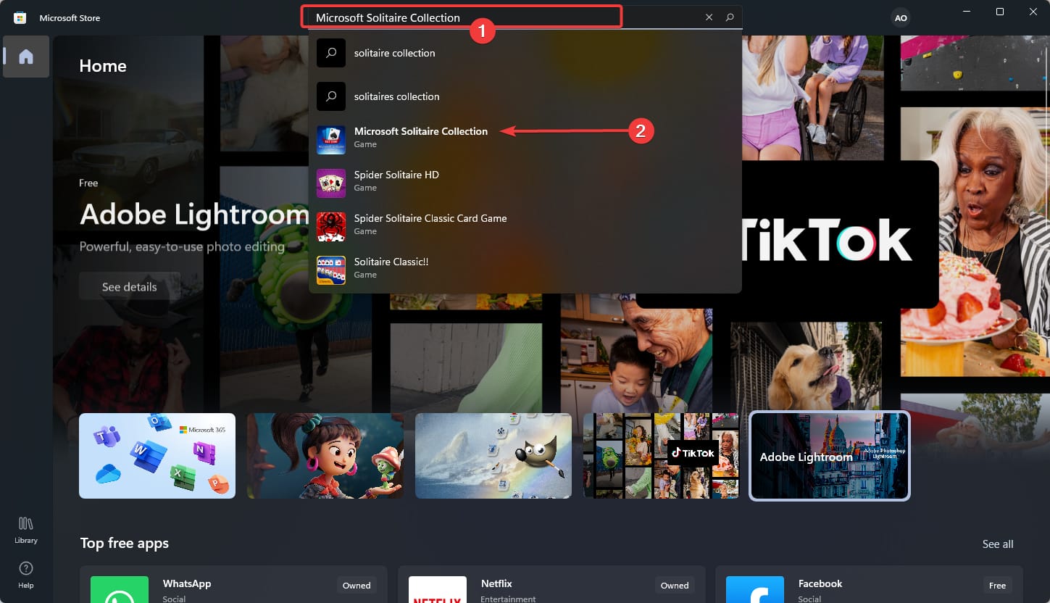
Task: Open the TikTok carousel thumbnail
Action: (662, 456)
